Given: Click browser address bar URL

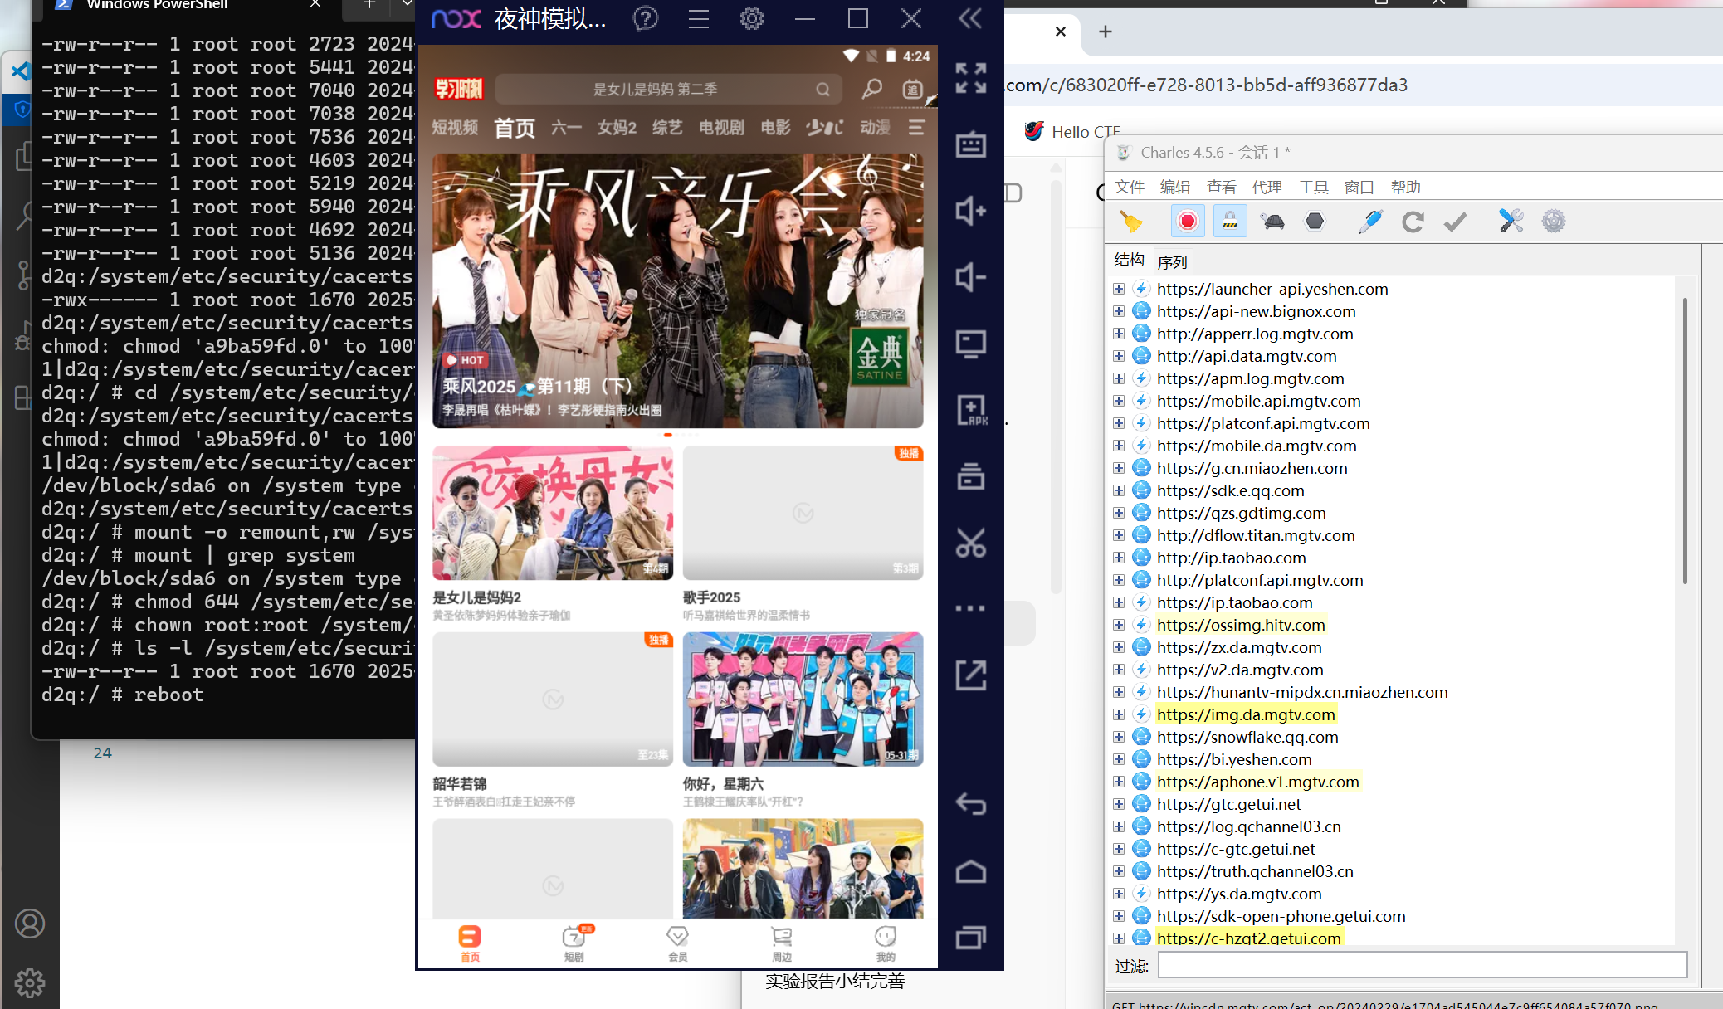Looking at the screenshot, I should (1207, 85).
